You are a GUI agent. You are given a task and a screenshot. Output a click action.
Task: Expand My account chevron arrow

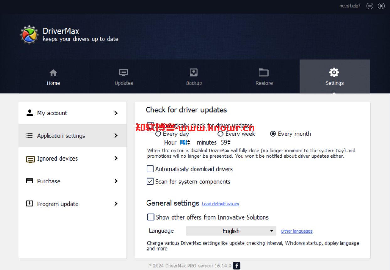pyautogui.click(x=116, y=113)
